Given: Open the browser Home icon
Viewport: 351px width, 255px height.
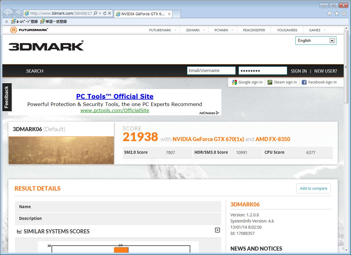Looking at the screenshot, I should coord(330,13).
